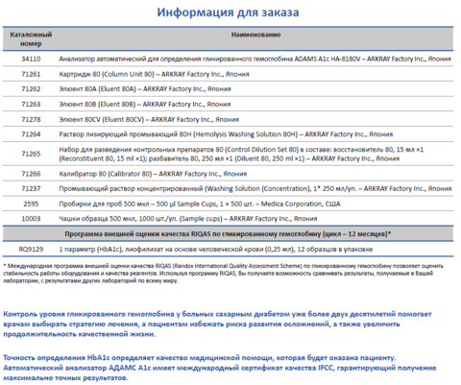This screenshot has height=385, width=461.
Task: Select the 'Наименование' column header
Action: tap(255, 35)
